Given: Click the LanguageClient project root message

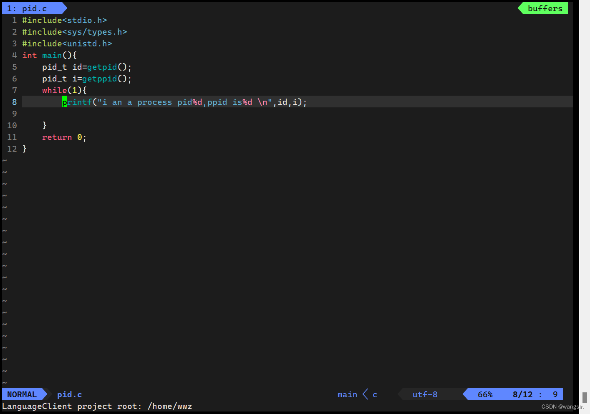Looking at the screenshot, I should (x=97, y=406).
